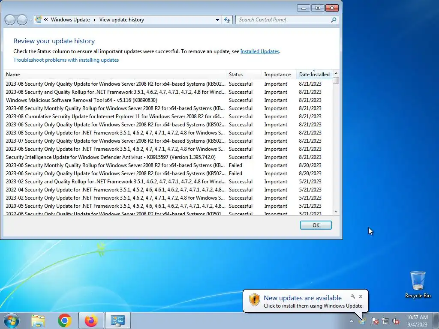This screenshot has height=329, width=439.
Task: Sort by the Date Installed column header
Action: click(314, 75)
